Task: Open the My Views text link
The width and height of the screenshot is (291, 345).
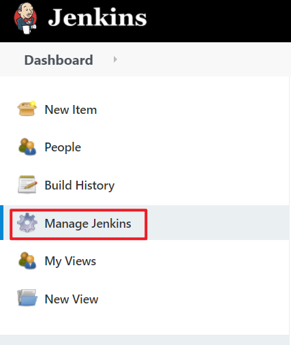Action: click(70, 261)
